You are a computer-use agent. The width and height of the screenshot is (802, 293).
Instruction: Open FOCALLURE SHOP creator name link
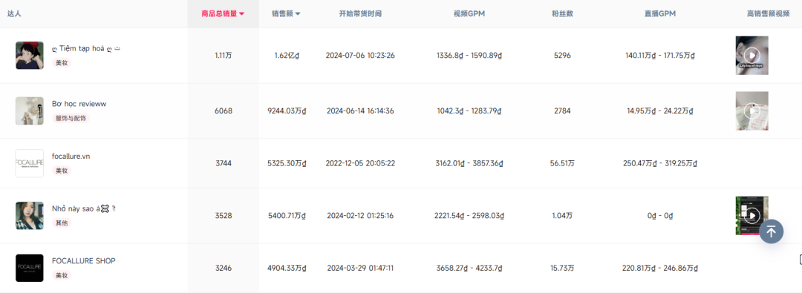(84, 261)
